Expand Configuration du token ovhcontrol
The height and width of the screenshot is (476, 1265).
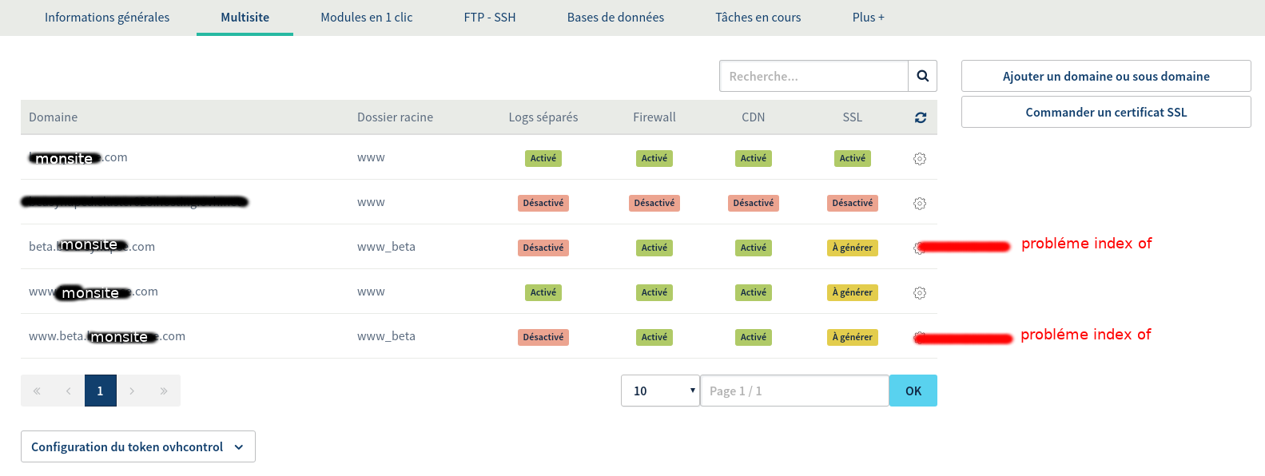click(x=137, y=446)
